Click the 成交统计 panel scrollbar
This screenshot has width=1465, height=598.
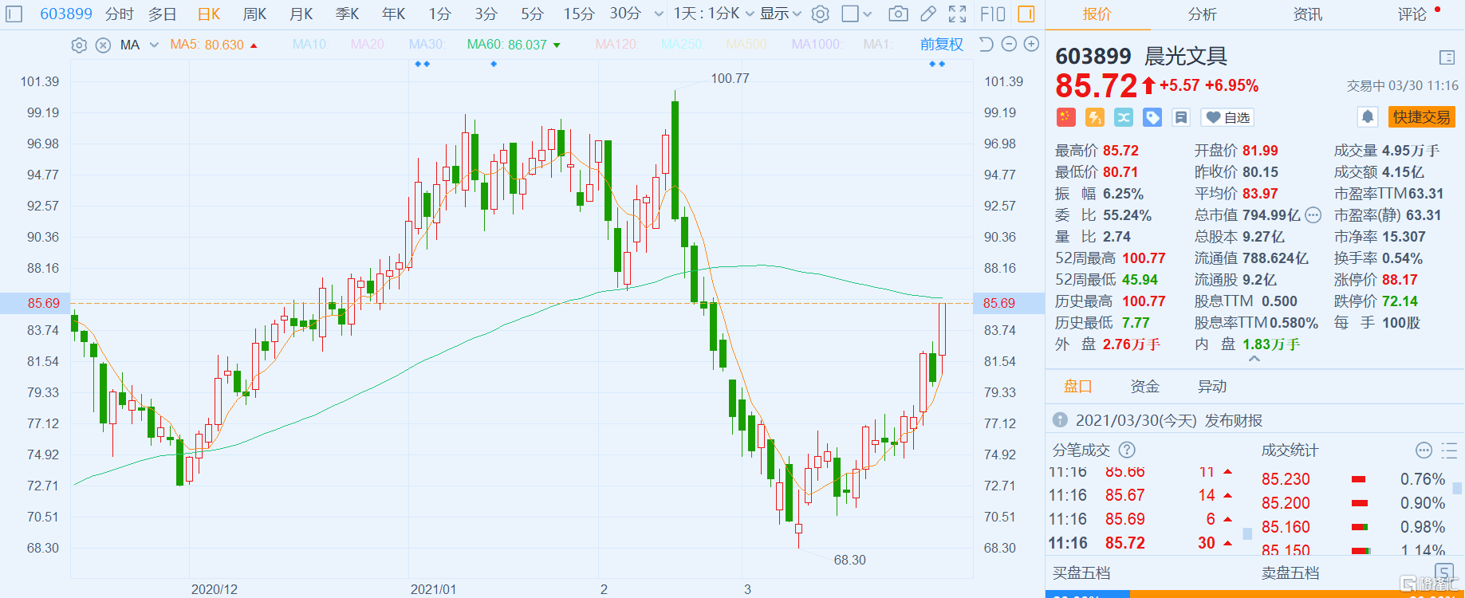(x=1458, y=488)
